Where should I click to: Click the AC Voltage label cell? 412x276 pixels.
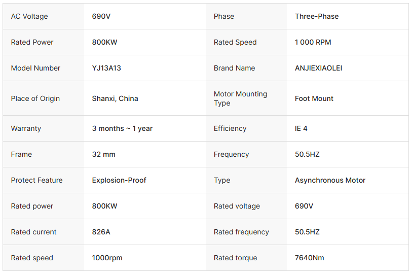[x=29, y=16]
